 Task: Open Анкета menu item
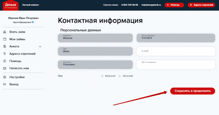click(14, 46)
